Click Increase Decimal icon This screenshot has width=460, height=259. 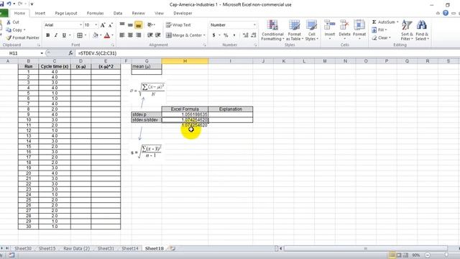[x=246, y=35]
